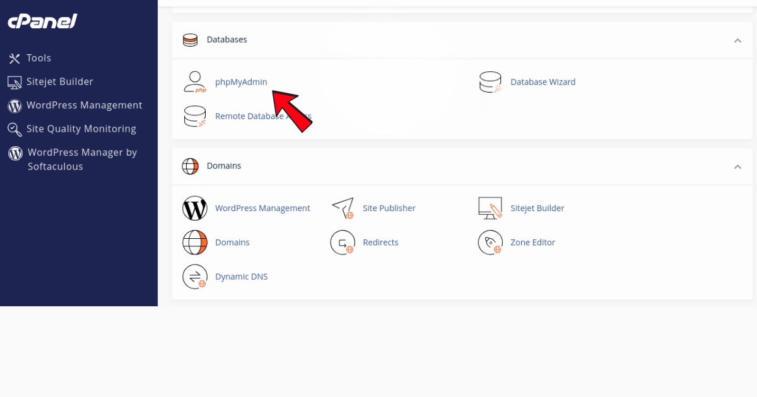Click the Remote Database Access icon
Screen dimensions: 757x397
coord(195,117)
